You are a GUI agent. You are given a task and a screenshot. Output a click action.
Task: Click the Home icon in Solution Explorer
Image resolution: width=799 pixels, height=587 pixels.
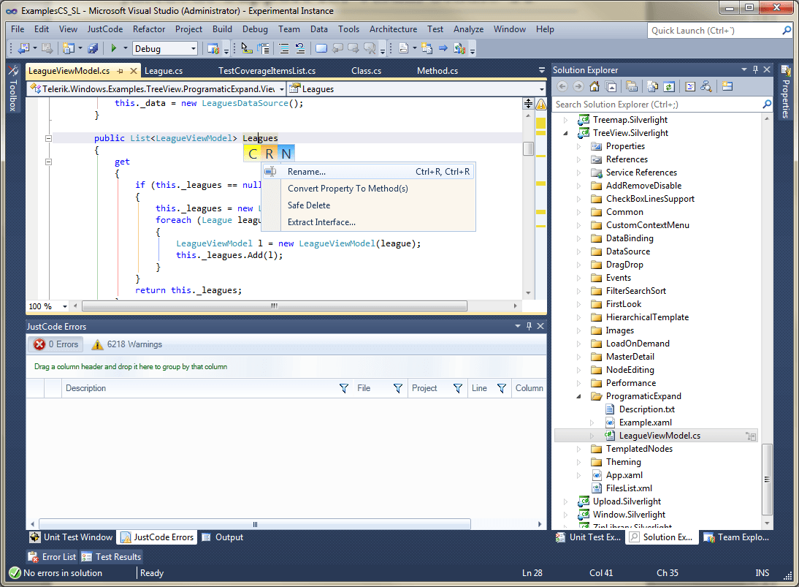pos(595,86)
